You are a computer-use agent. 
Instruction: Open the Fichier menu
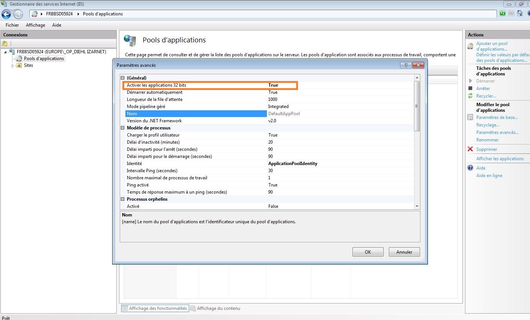12,25
